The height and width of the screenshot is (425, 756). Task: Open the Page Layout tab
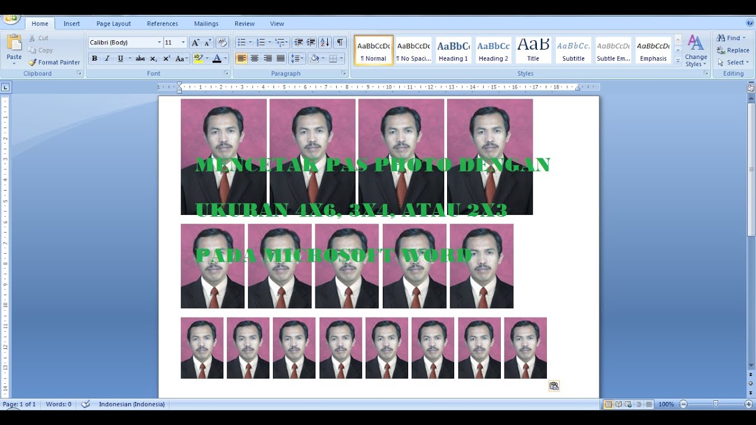pos(113,24)
